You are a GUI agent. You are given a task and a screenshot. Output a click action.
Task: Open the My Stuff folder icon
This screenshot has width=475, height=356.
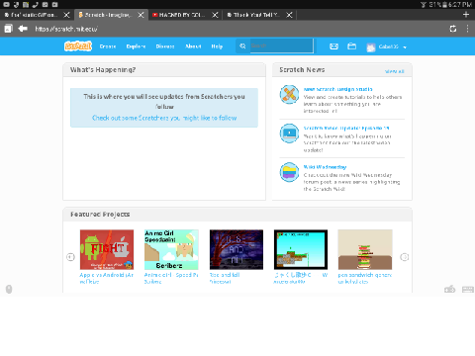(352, 46)
